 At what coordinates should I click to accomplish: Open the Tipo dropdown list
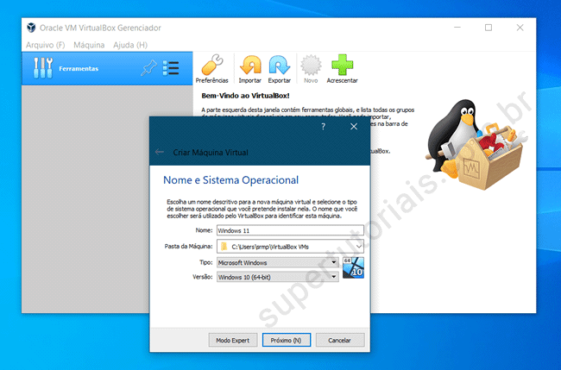point(334,262)
